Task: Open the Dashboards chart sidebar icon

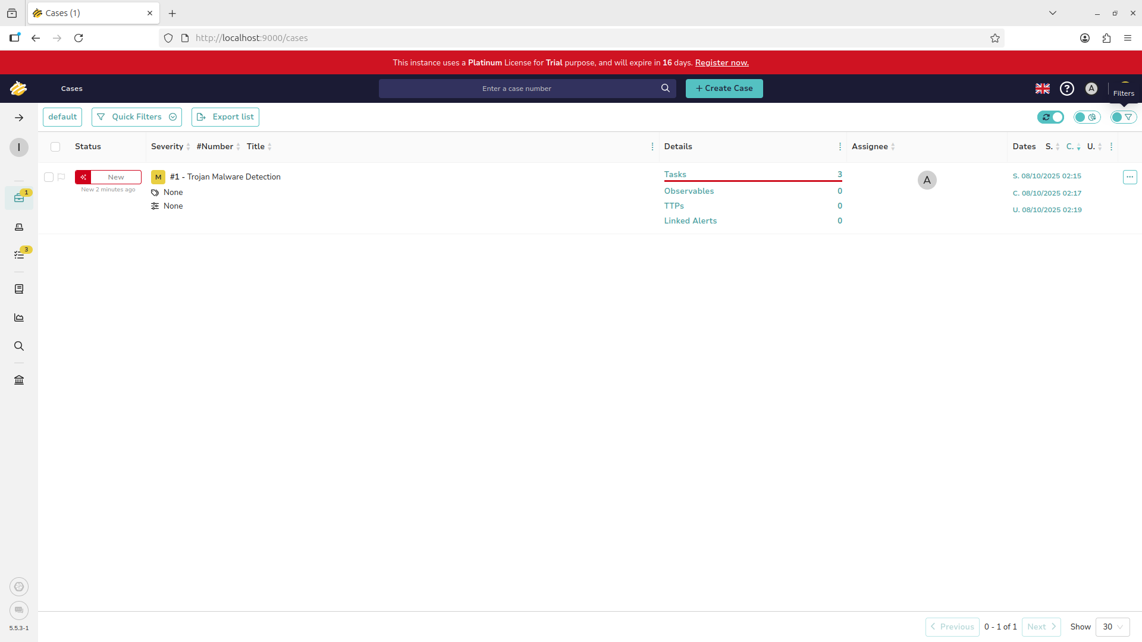Action: tap(19, 317)
